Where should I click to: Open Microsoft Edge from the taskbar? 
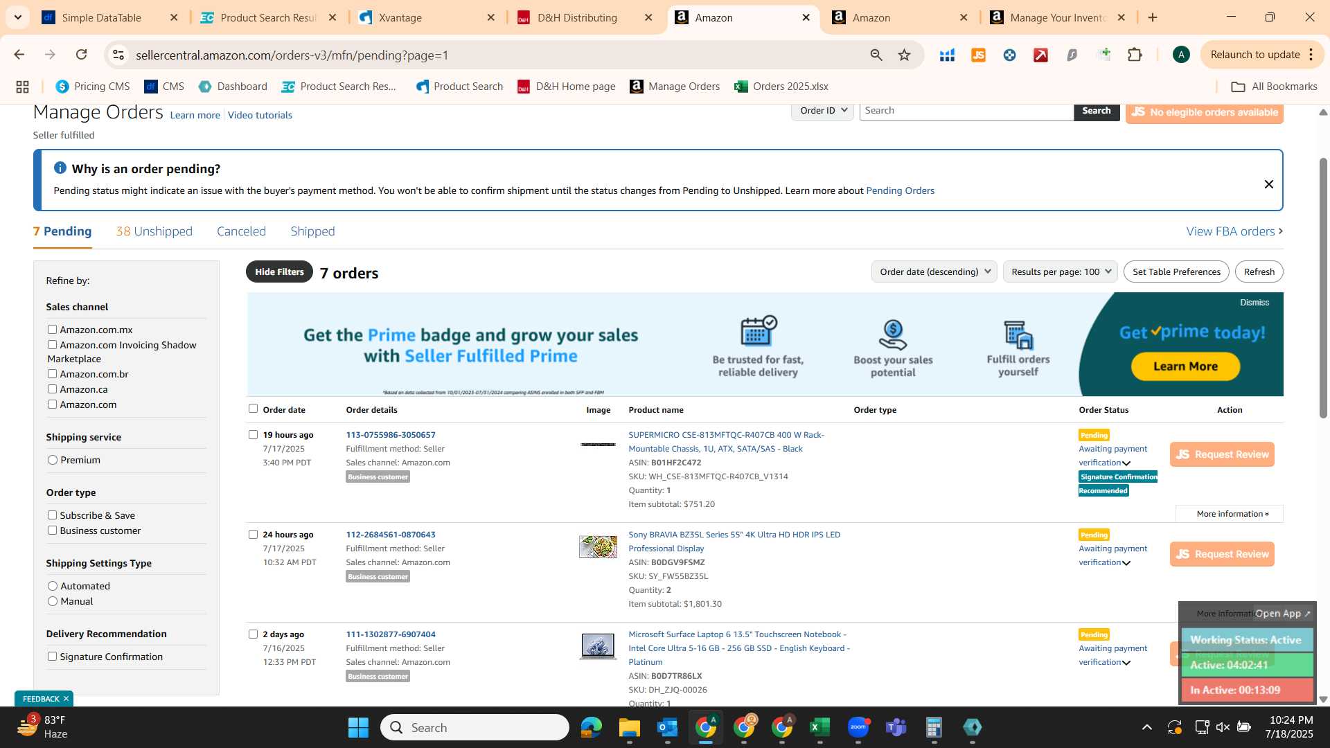pyautogui.click(x=591, y=727)
